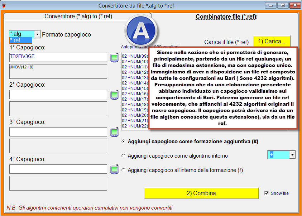Select 'Aggiungi capogioco come algoritmo interno' option

(x=123, y=156)
